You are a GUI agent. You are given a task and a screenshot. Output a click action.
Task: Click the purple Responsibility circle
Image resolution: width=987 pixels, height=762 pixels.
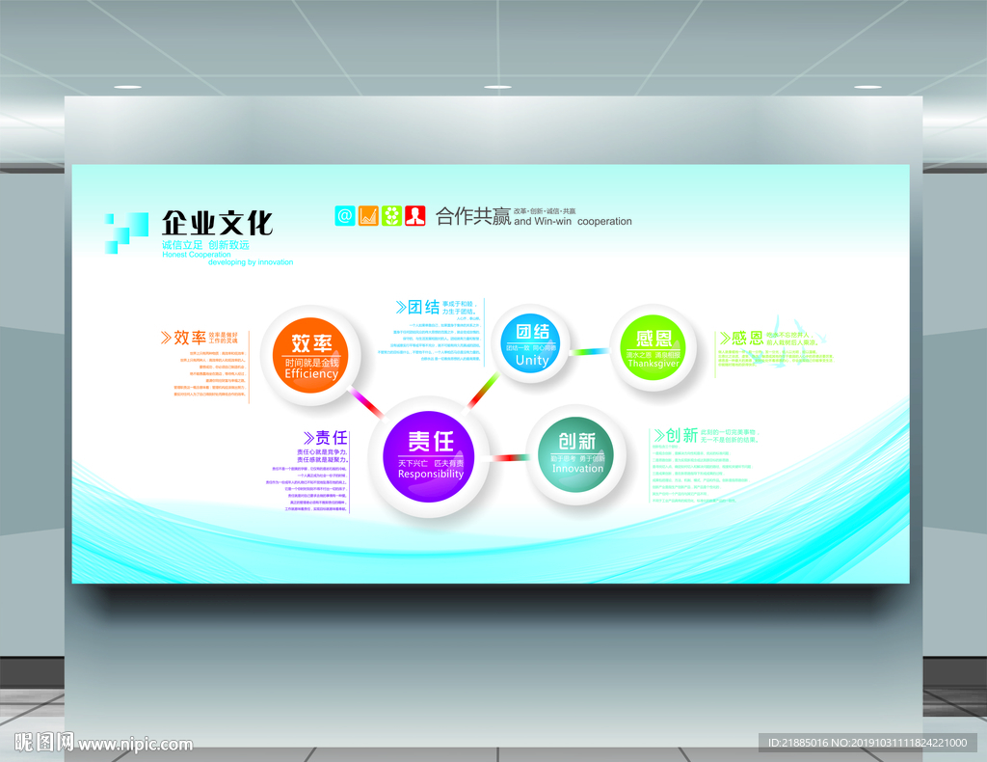point(431,456)
